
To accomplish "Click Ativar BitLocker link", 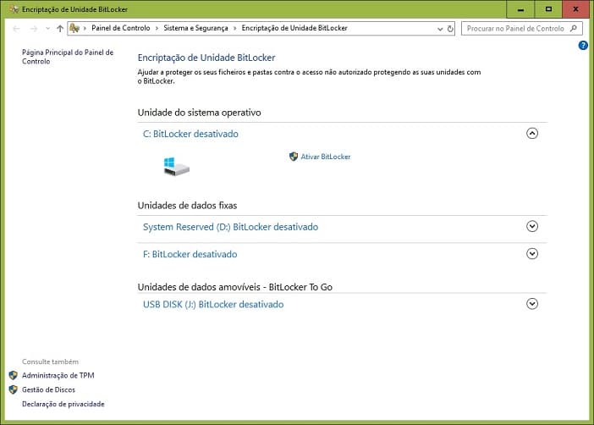I will pos(326,157).
